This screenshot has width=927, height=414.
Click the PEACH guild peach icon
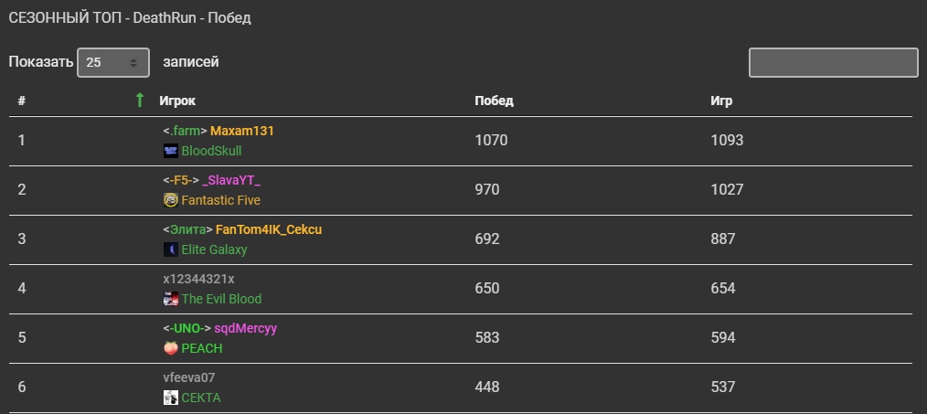pos(170,348)
